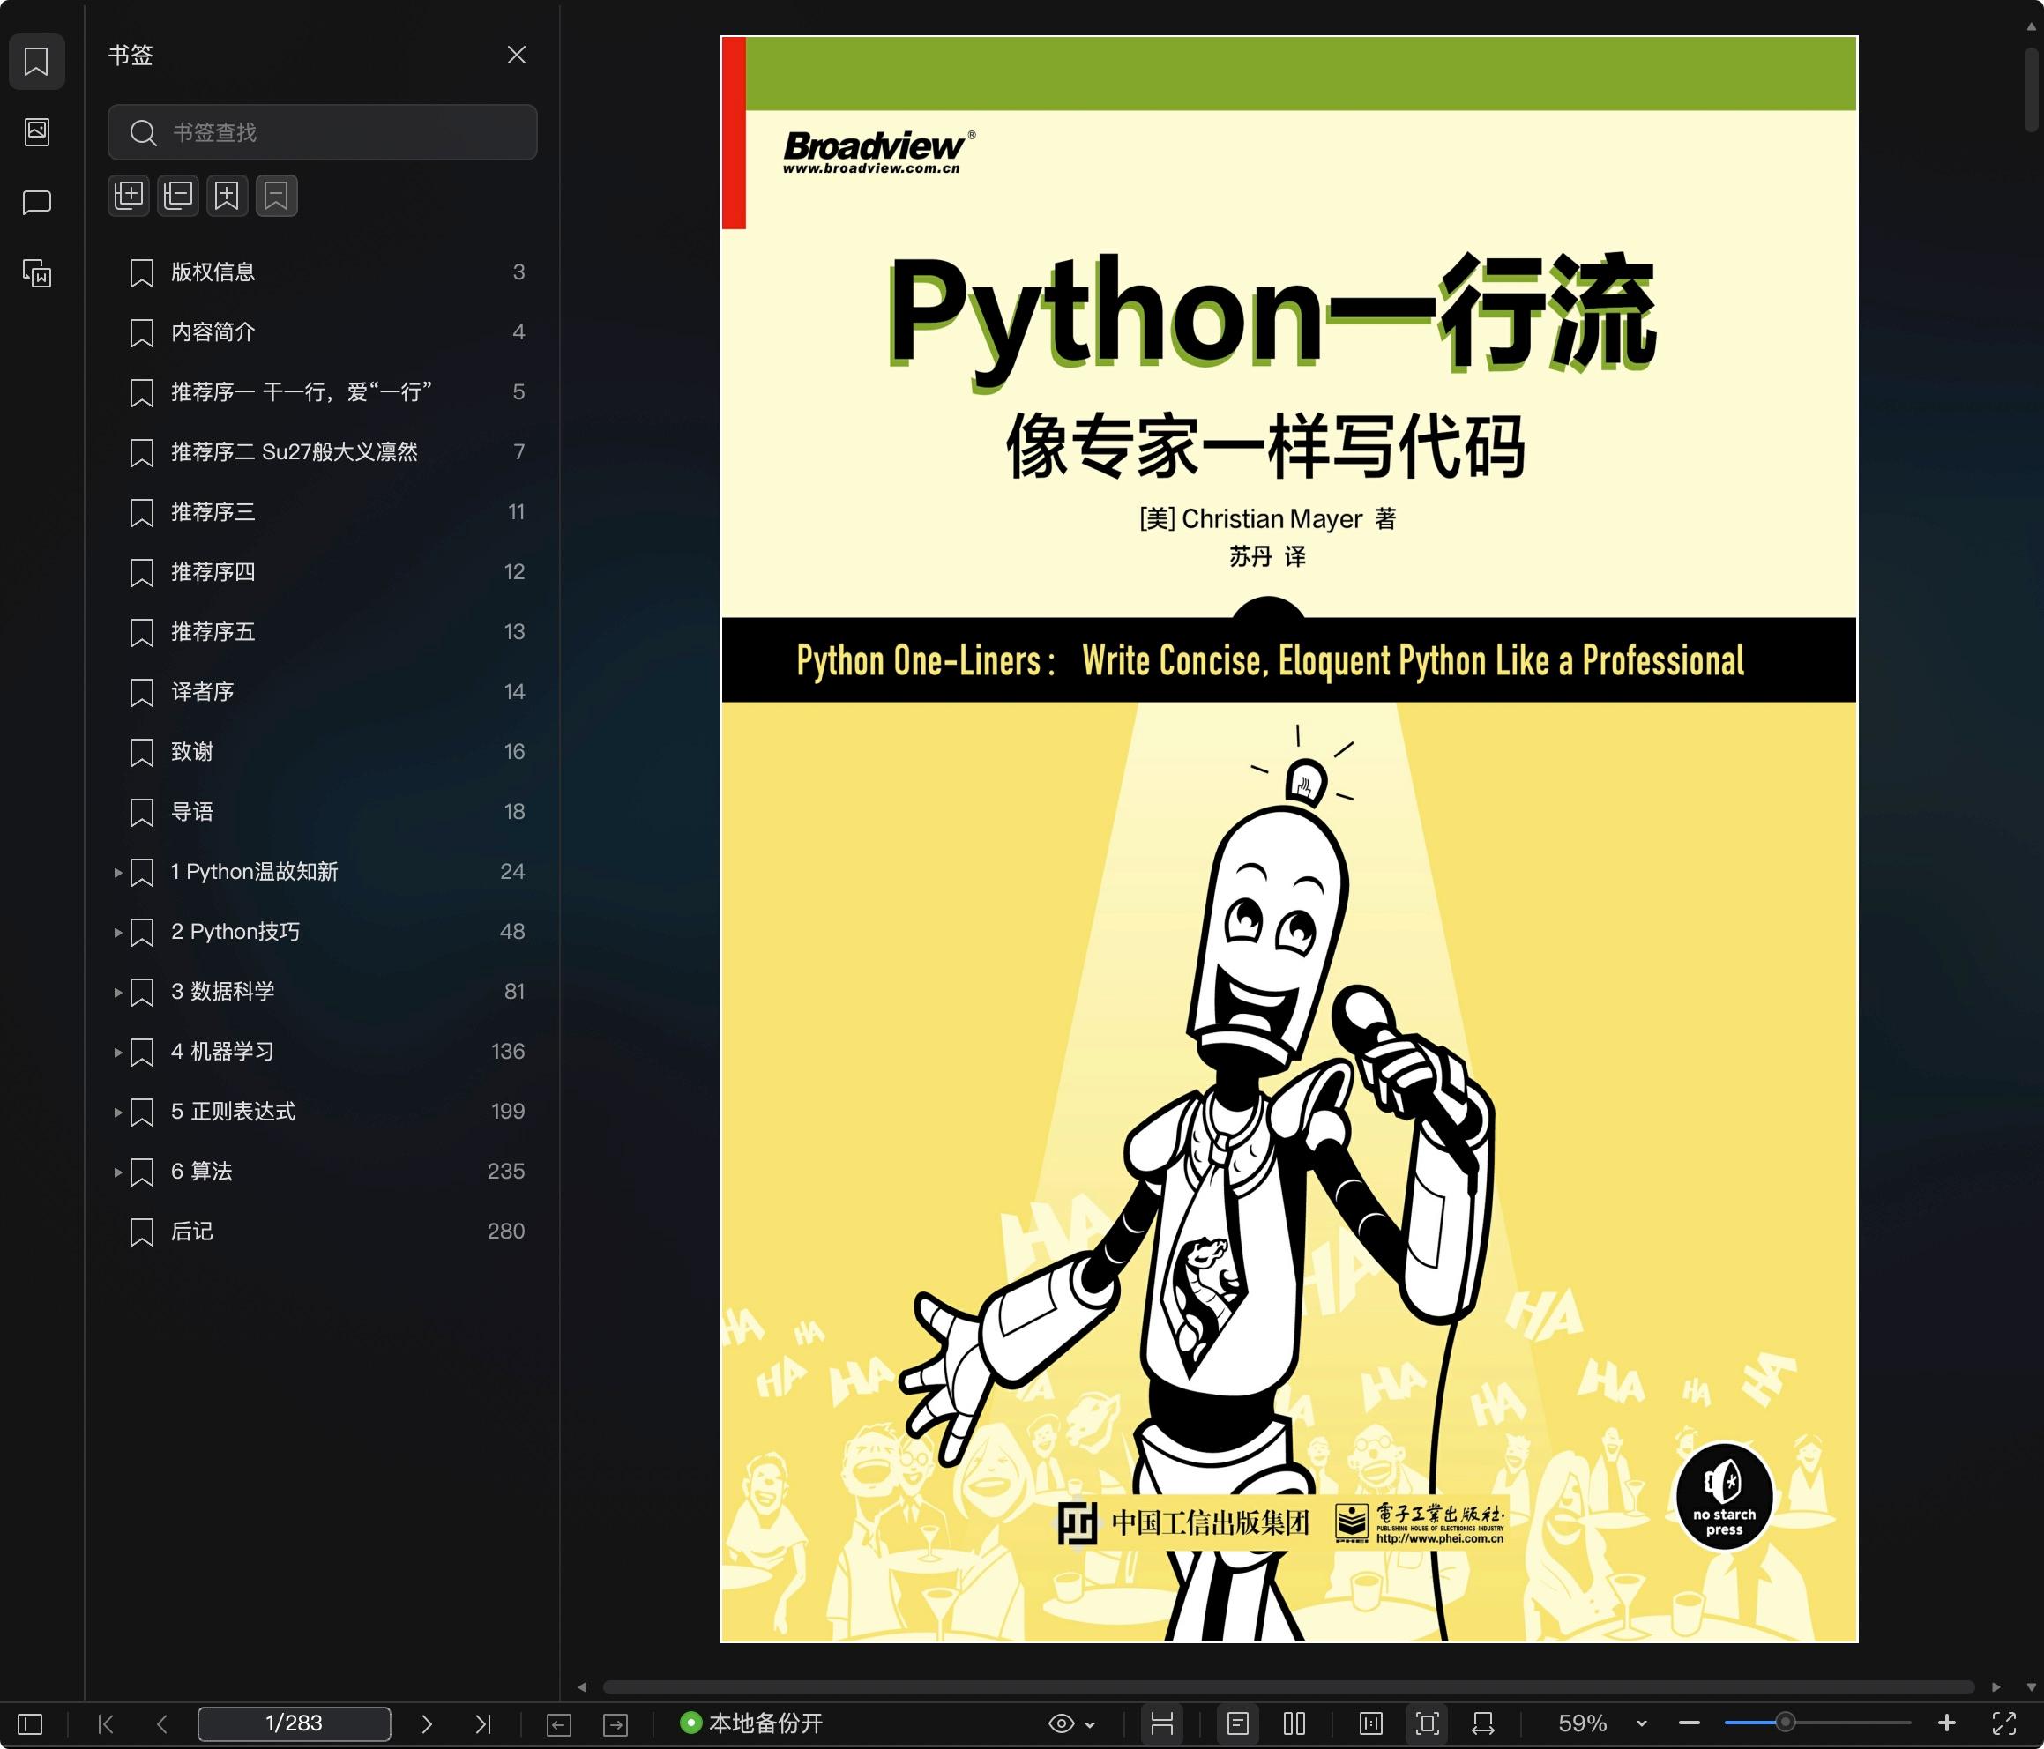This screenshot has height=1749, width=2044.
Task: Click the scroll right arrow
Action: 1996,1687
